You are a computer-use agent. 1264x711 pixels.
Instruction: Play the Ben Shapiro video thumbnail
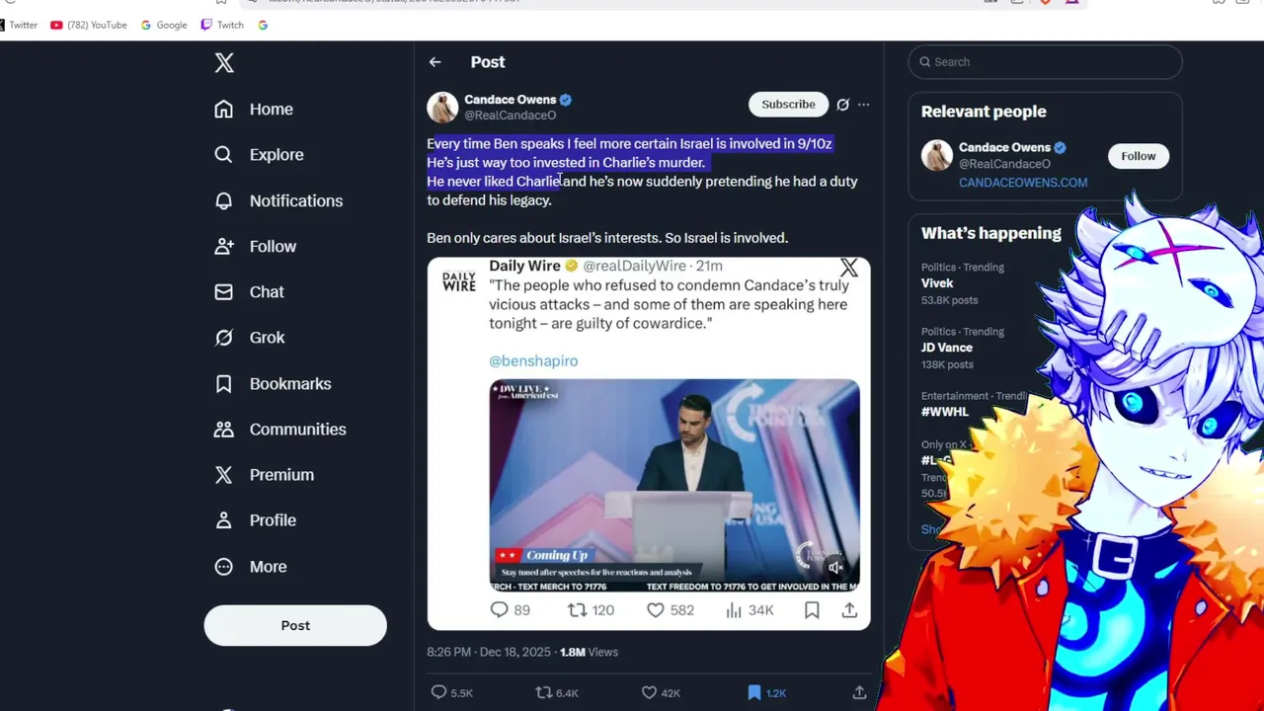[x=674, y=485]
